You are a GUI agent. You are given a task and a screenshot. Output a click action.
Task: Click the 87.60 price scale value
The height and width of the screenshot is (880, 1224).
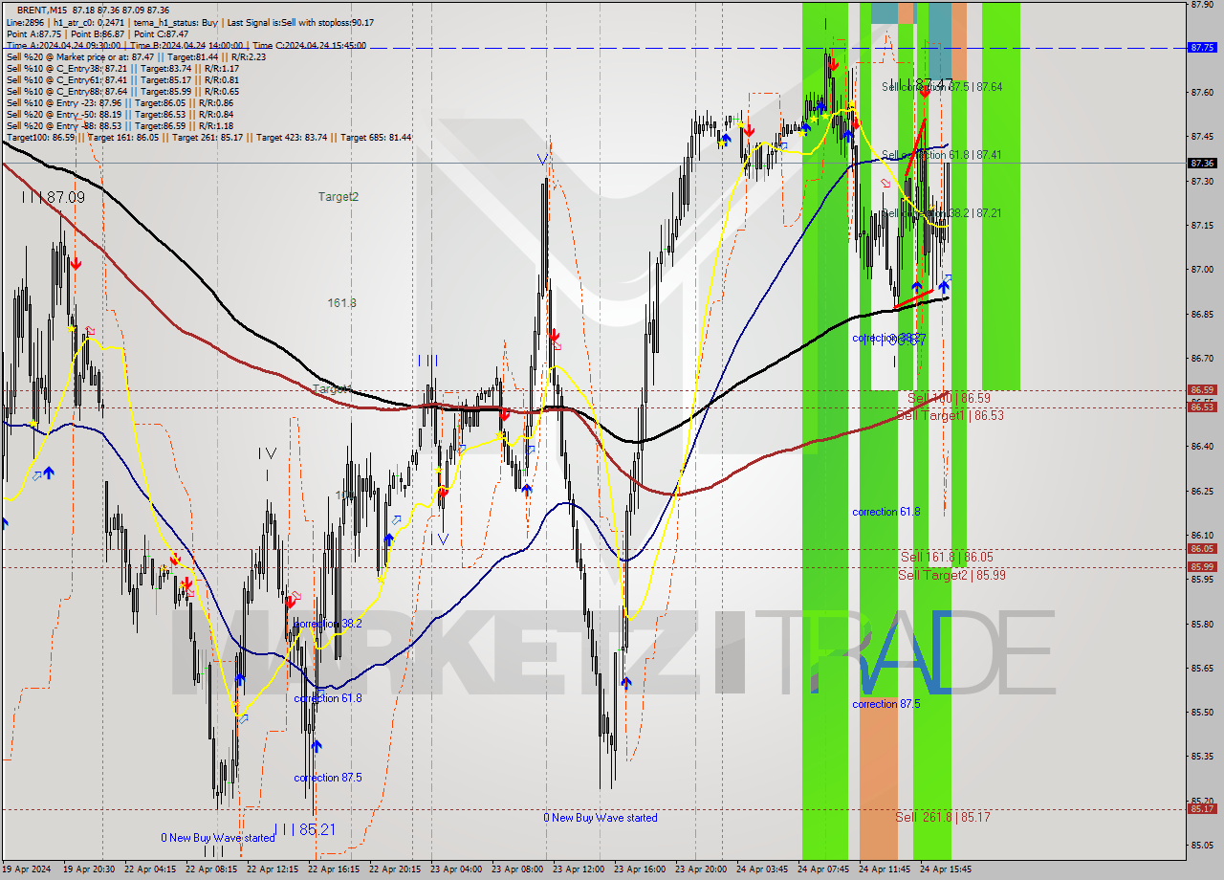pyautogui.click(x=1202, y=92)
